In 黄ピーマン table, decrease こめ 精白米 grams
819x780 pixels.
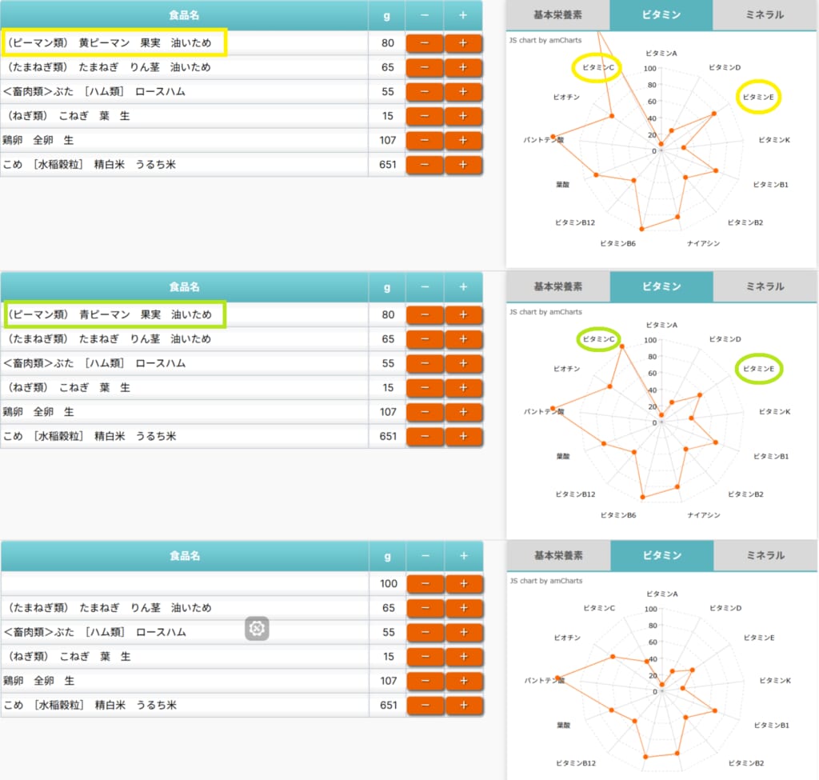point(425,165)
